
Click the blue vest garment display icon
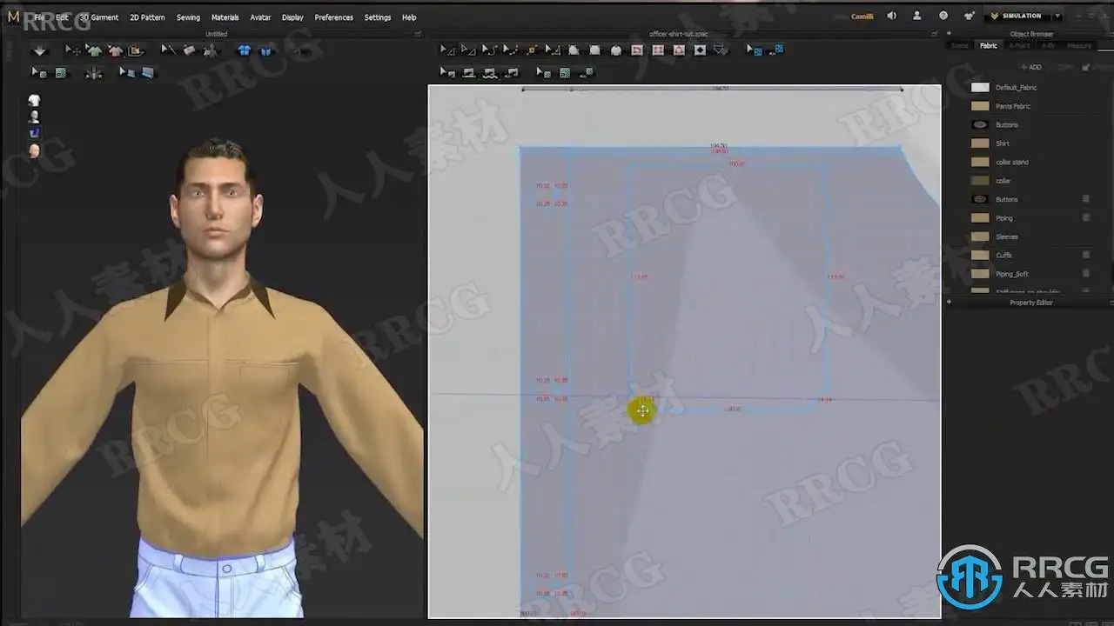(x=265, y=50)
